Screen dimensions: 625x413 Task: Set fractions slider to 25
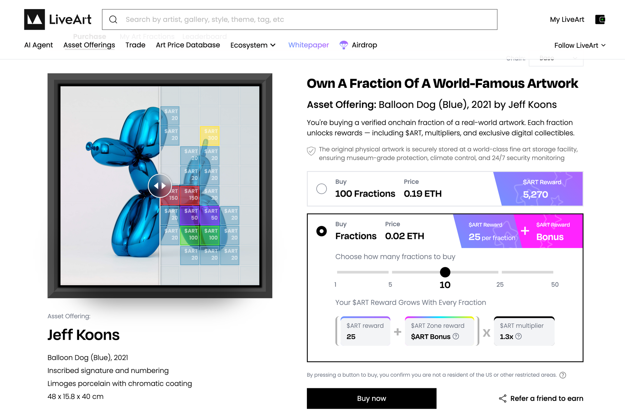(500, 272)
